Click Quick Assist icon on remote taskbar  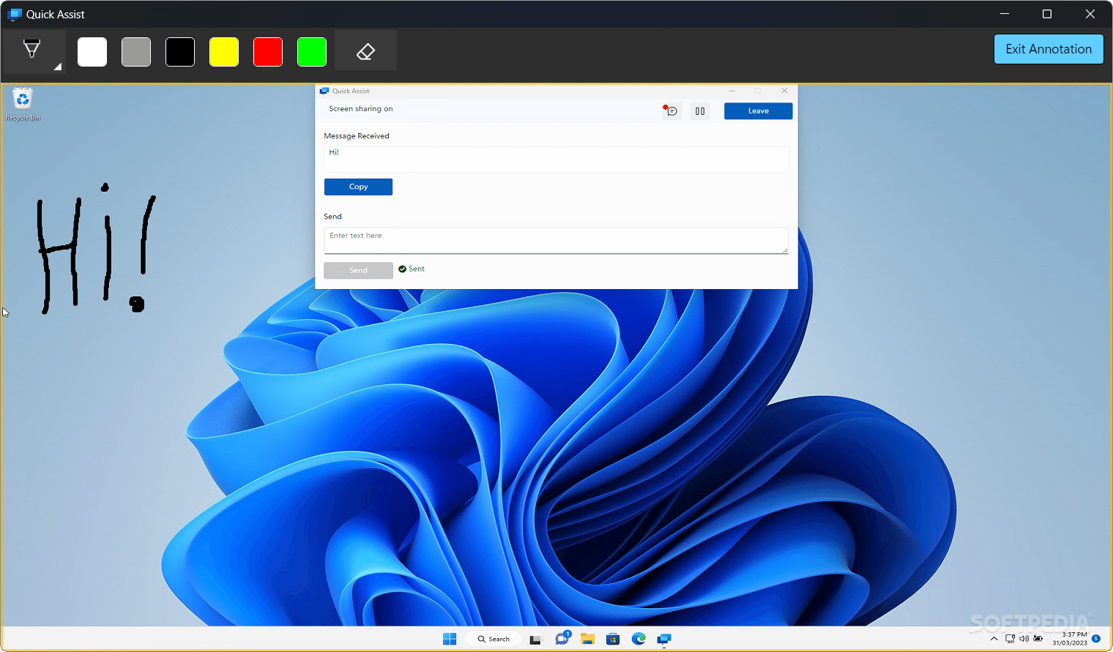point(664,639)
